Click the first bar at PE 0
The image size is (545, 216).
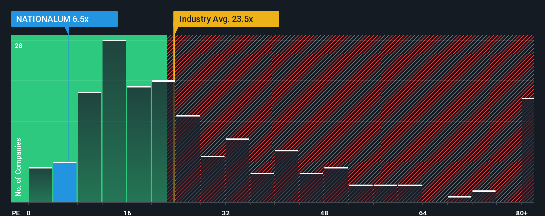[40, 185]
